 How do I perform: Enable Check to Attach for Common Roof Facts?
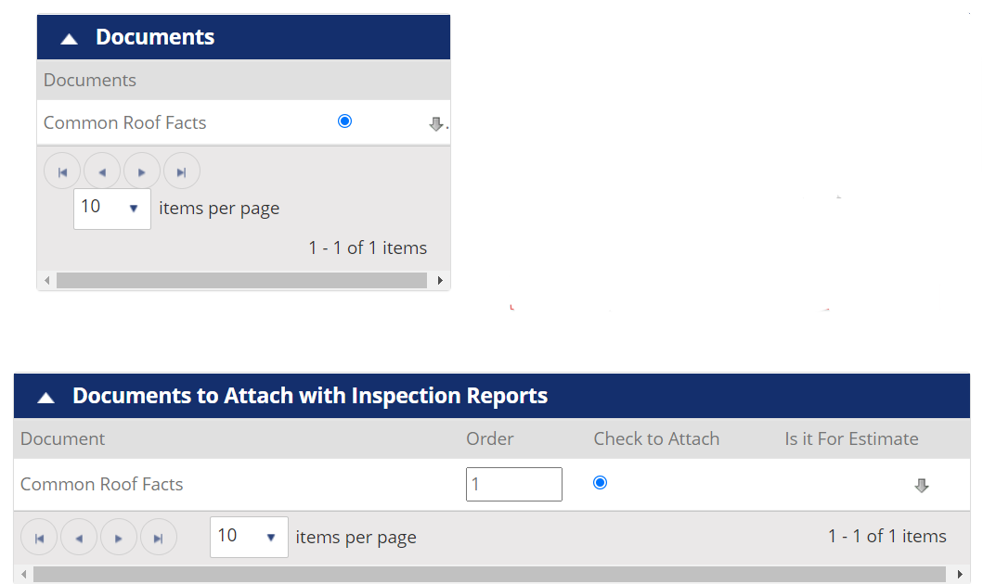(600, 483)
